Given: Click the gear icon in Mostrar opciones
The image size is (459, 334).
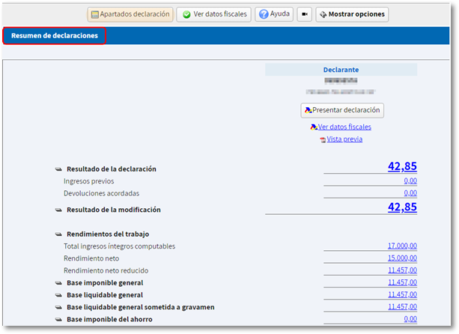Looking at the screenshot, I should (322, 14).
